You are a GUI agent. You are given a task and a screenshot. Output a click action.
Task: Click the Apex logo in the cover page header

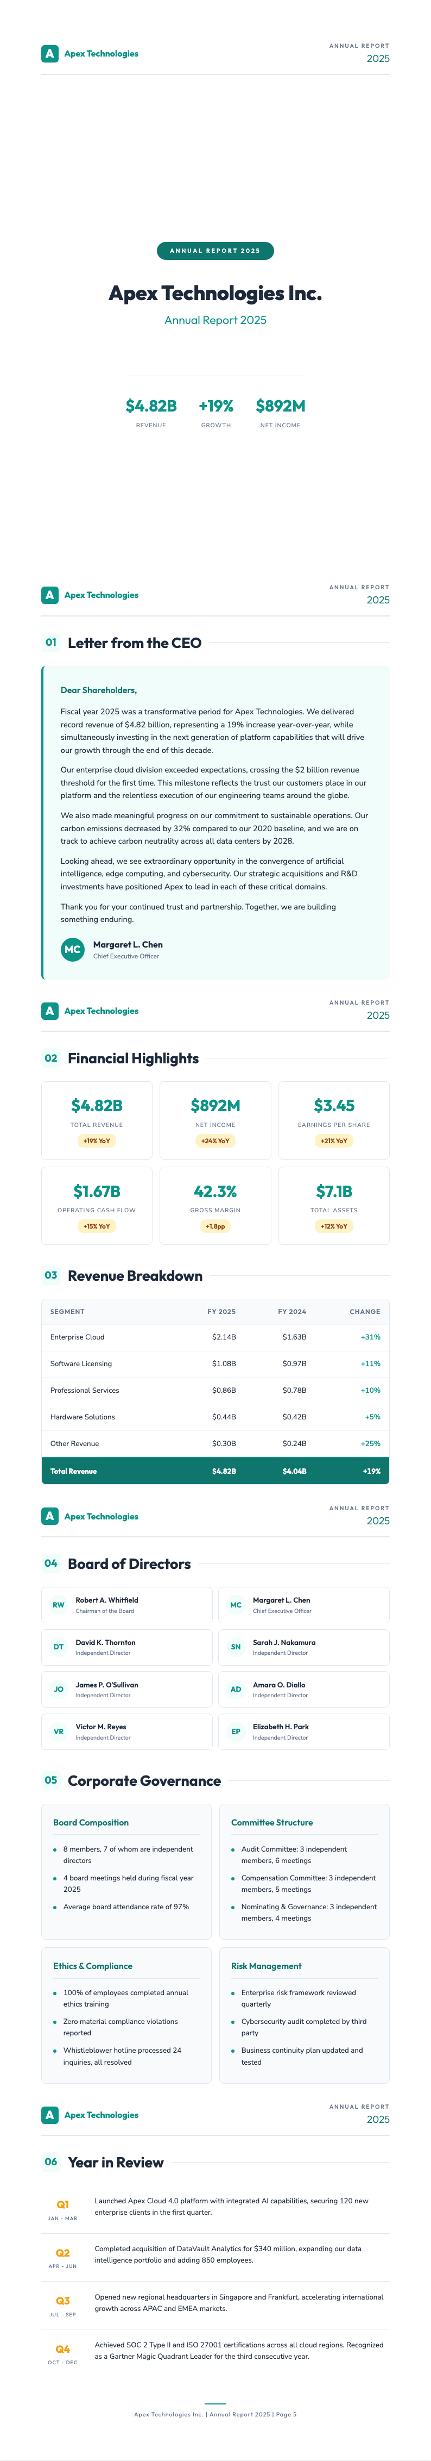click(49, 53)
